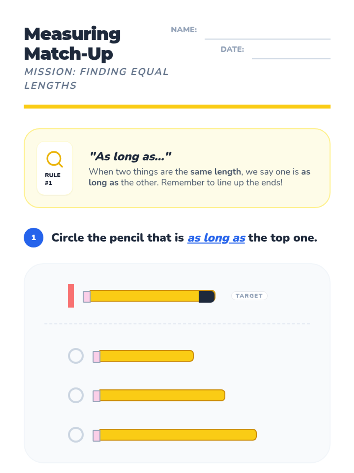The width and height of the screenshot is (354, 473).
Task: Click the target pencil's pink eraser
Action: tap(87, 296)
